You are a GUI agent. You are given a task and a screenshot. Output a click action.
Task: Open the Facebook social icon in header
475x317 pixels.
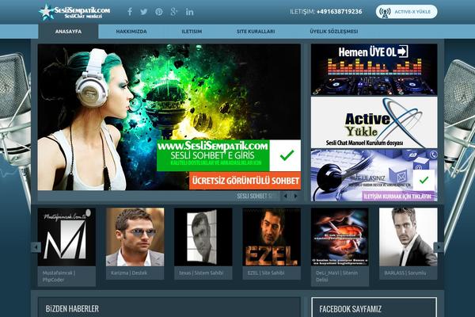[x=130, y=12]
